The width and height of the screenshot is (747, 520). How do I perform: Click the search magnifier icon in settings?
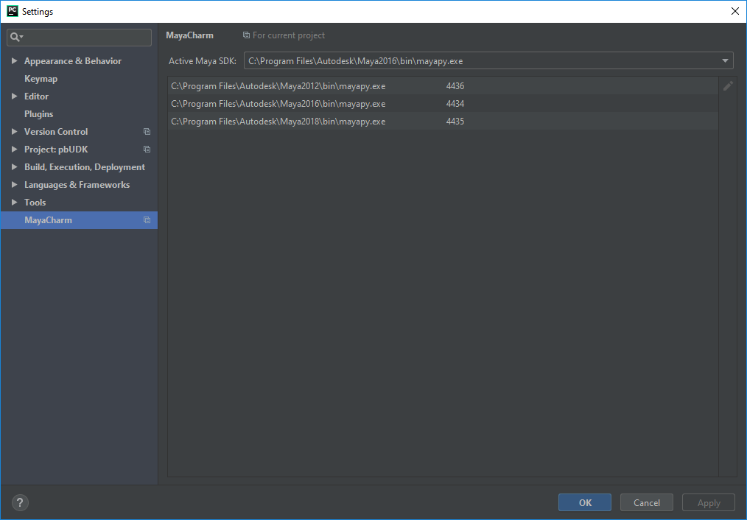[16, 37]
